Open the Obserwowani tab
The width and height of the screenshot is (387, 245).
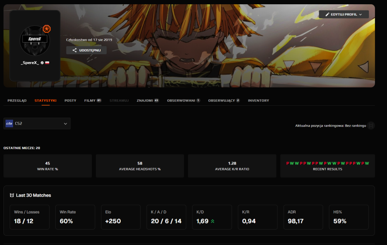point(183,100)
